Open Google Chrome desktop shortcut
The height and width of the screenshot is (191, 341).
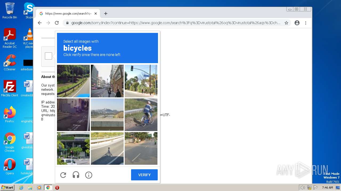point(10,142)
